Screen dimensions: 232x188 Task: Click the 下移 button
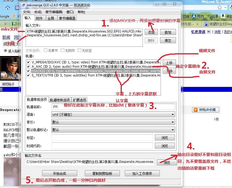tap(169, 71)
